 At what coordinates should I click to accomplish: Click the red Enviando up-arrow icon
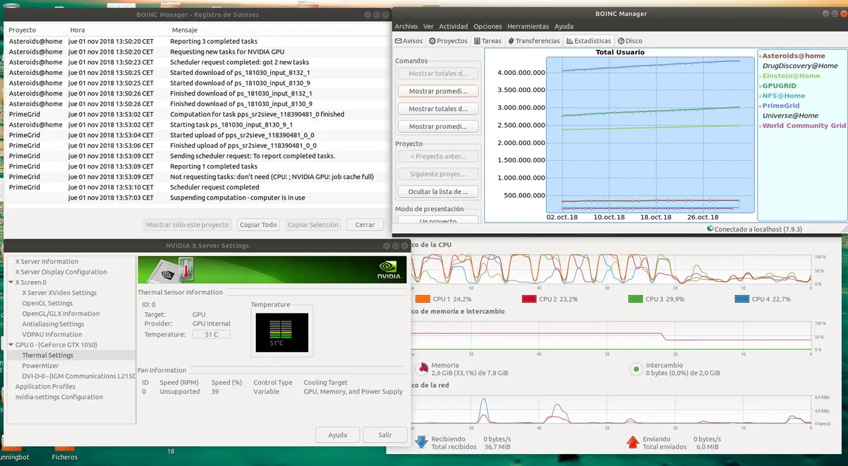click(x=633, y=442)
